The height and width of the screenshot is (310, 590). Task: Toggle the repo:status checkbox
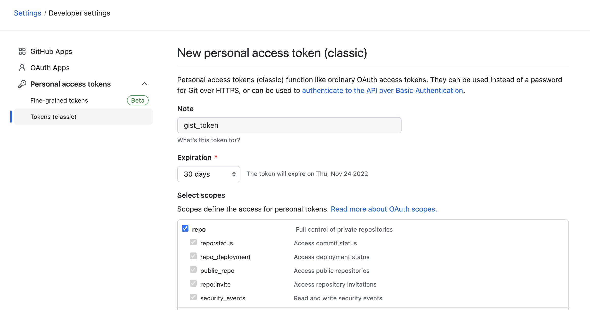[x=193, y=242]
